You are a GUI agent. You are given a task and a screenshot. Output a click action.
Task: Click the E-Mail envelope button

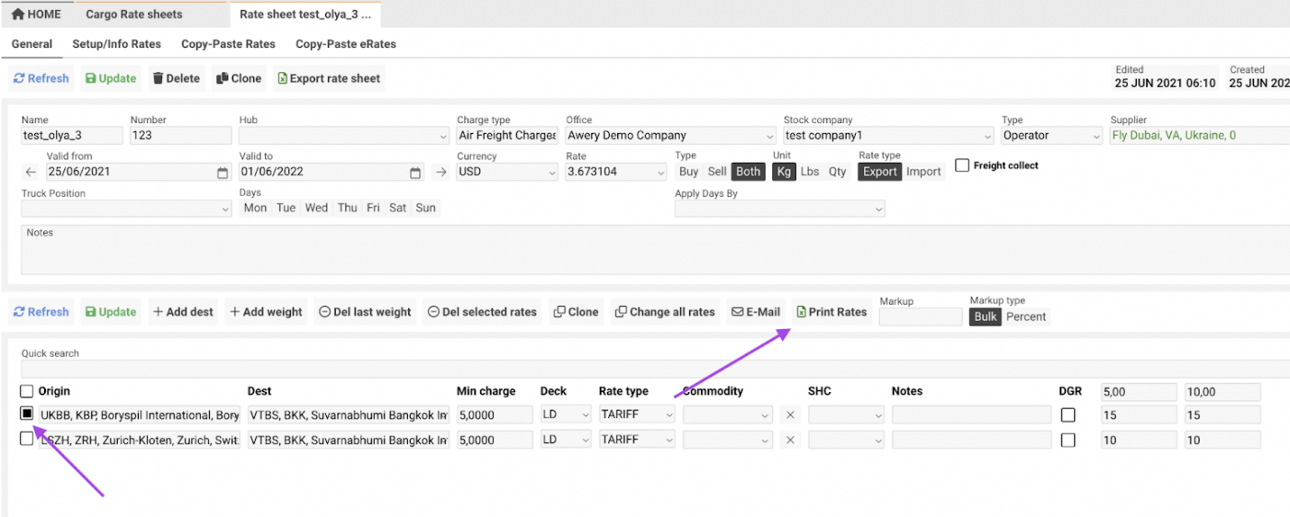(755, 312)
